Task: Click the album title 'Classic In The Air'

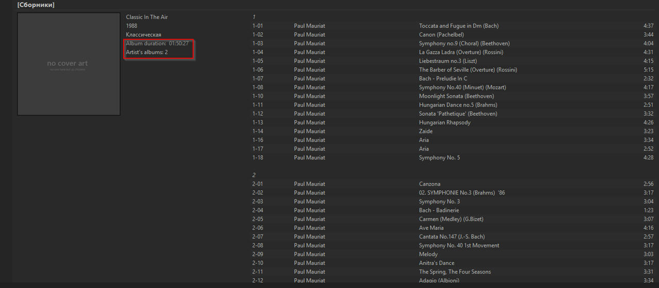Action: [x=147, y=17]
